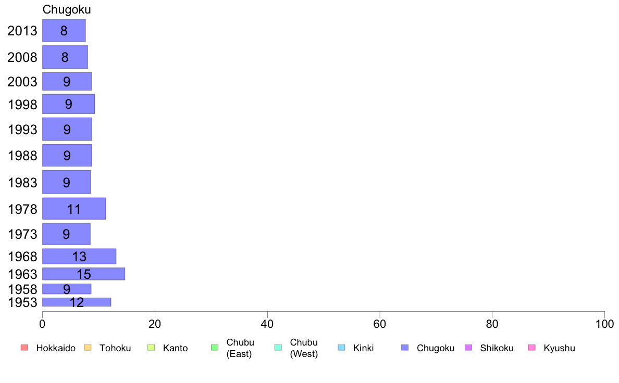Click the Kyushu legend label text
Viewport: 619px width, 383px height.
click(x=559, y=348)
